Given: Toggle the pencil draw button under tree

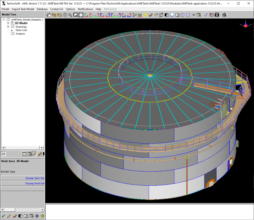Looking at the screenshot, I should [x=34, y=154].
